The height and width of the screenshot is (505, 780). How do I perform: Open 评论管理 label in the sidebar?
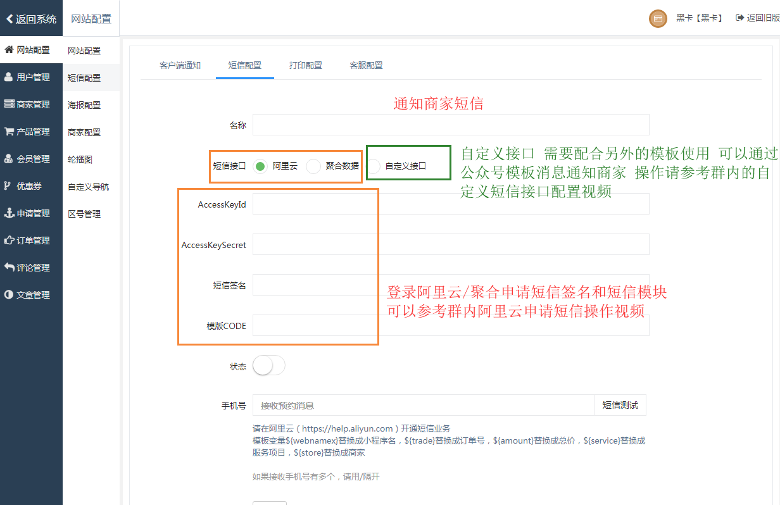point(34,268)
